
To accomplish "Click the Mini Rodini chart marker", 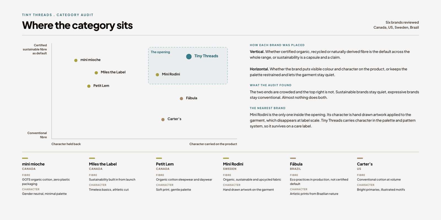I will click(x=157, y=75).
